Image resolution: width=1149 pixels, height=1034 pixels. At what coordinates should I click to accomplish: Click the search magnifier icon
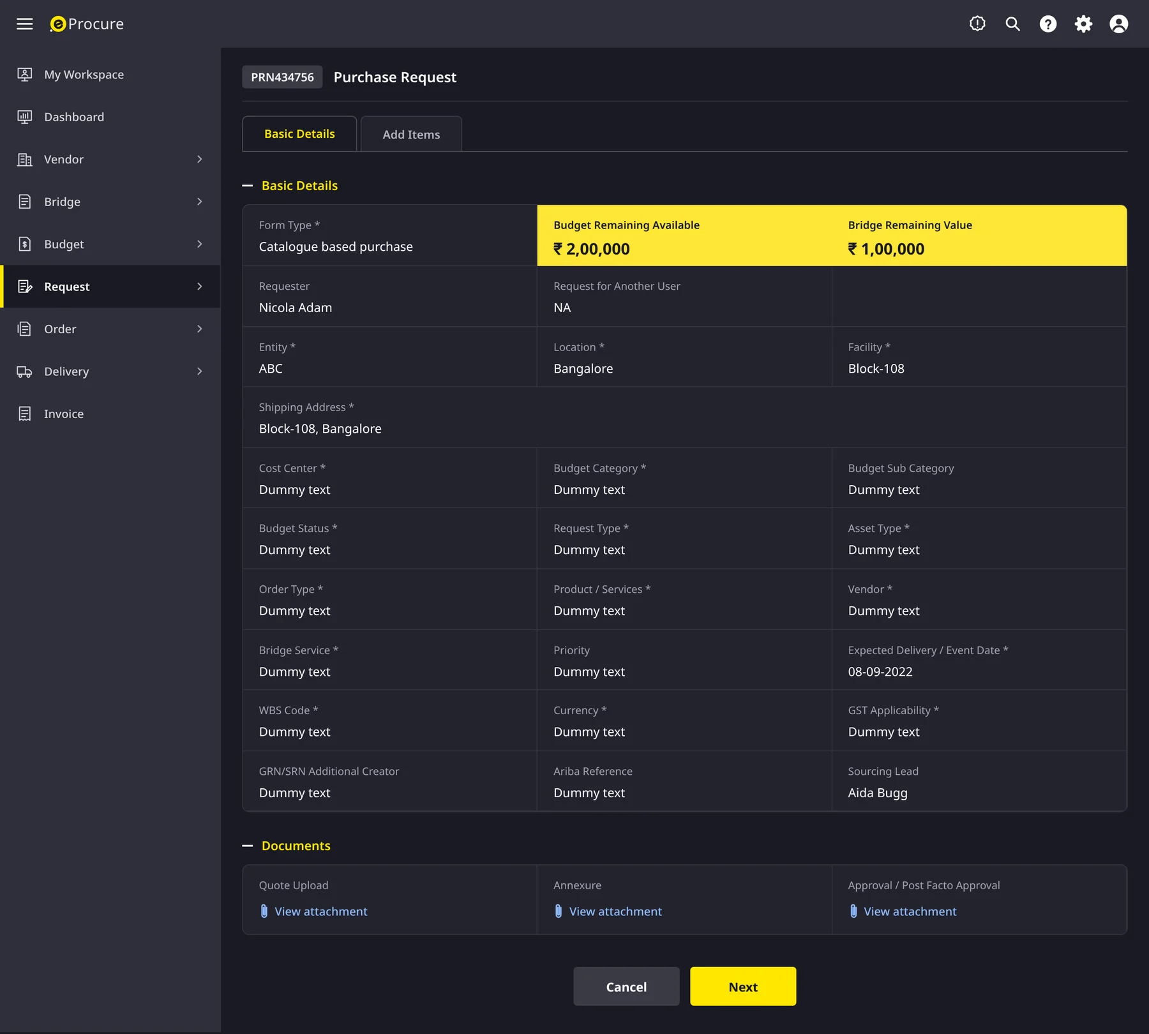coord(1012,24)
